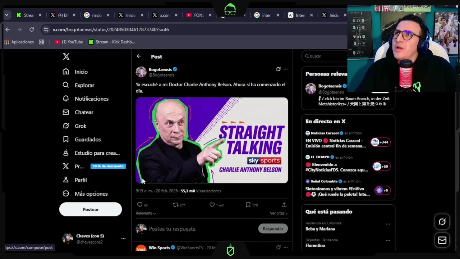This screenshot has height=259, width=460.
Task: Open Ver citas link
Action: (x=279, y=213)
